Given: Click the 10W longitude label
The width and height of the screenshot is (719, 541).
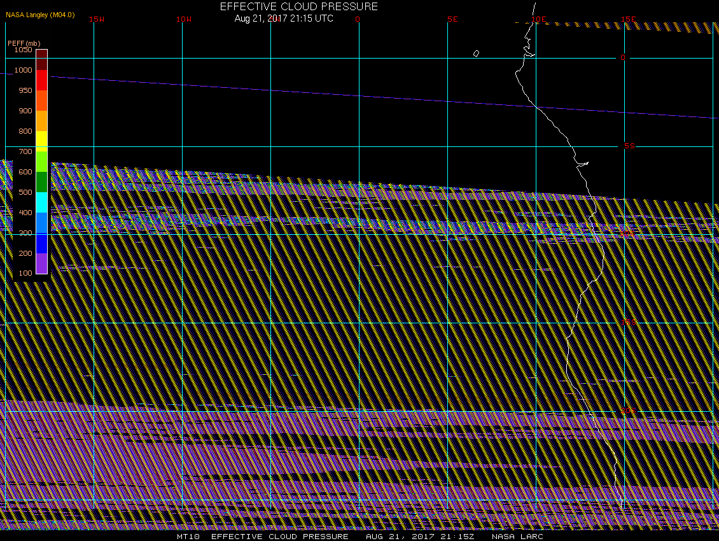Looking at the screenshot, I should (x=184, y=19).
